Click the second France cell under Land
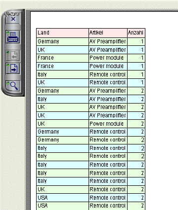The image size is (178, 210). 62,67
